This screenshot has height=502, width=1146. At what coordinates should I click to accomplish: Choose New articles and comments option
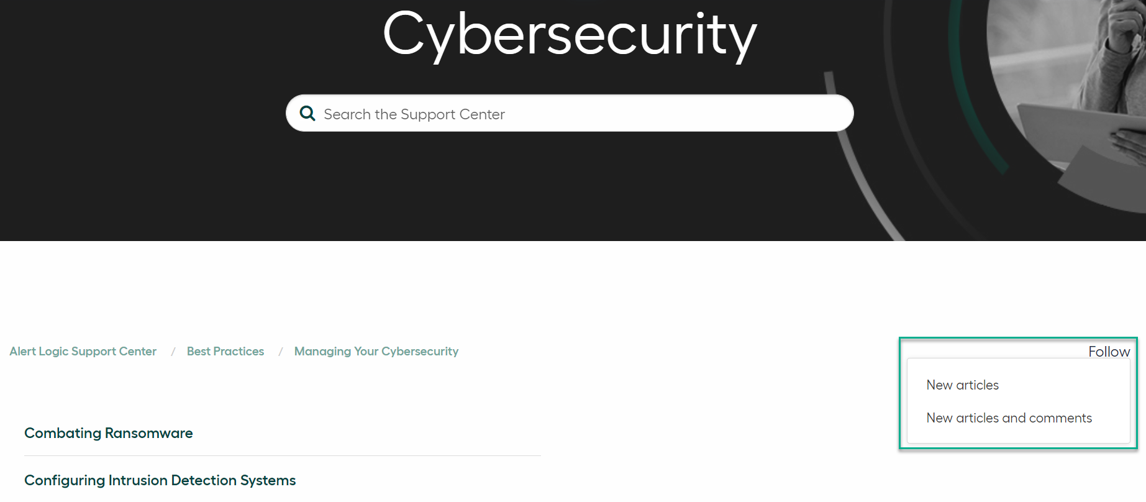click(x=1009, y=418)
